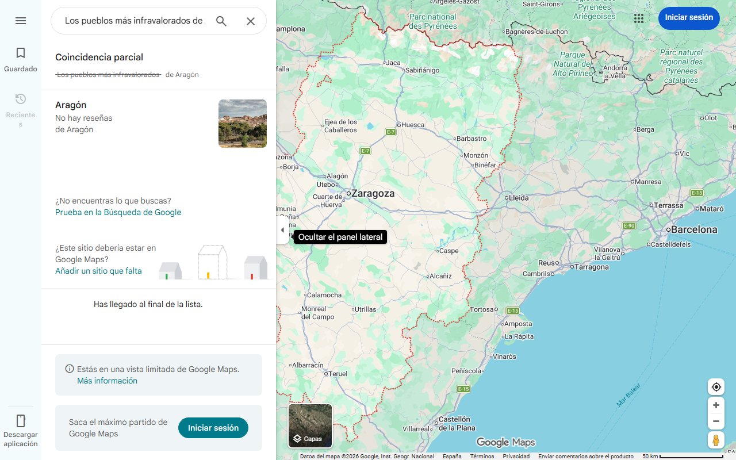Open the Google apps grid

pyautogui.click(x=639, y=18)
